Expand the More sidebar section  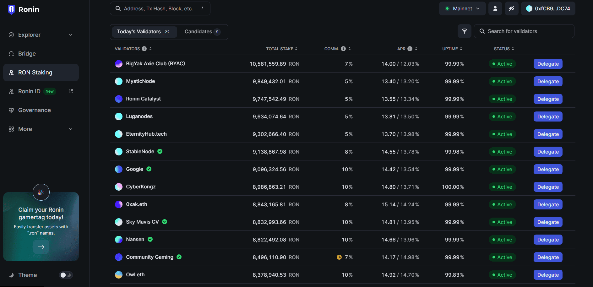tap(71, 129)
